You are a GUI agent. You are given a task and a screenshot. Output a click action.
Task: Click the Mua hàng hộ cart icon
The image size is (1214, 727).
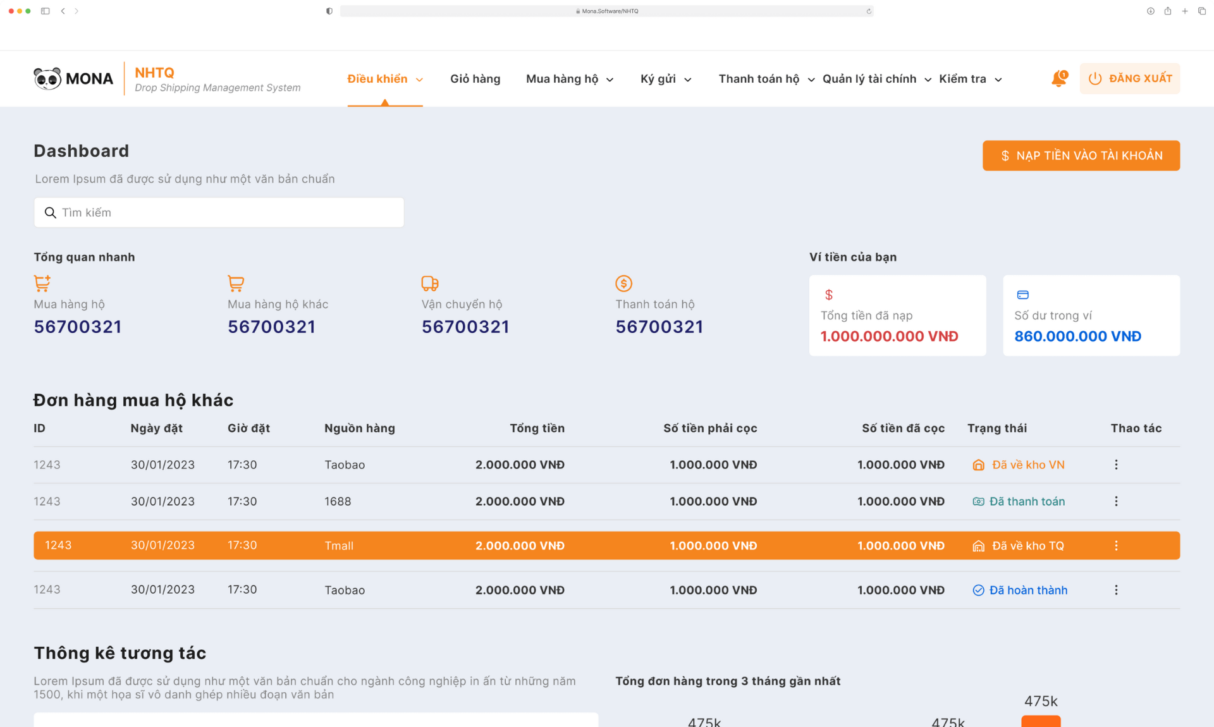(42, 283)
